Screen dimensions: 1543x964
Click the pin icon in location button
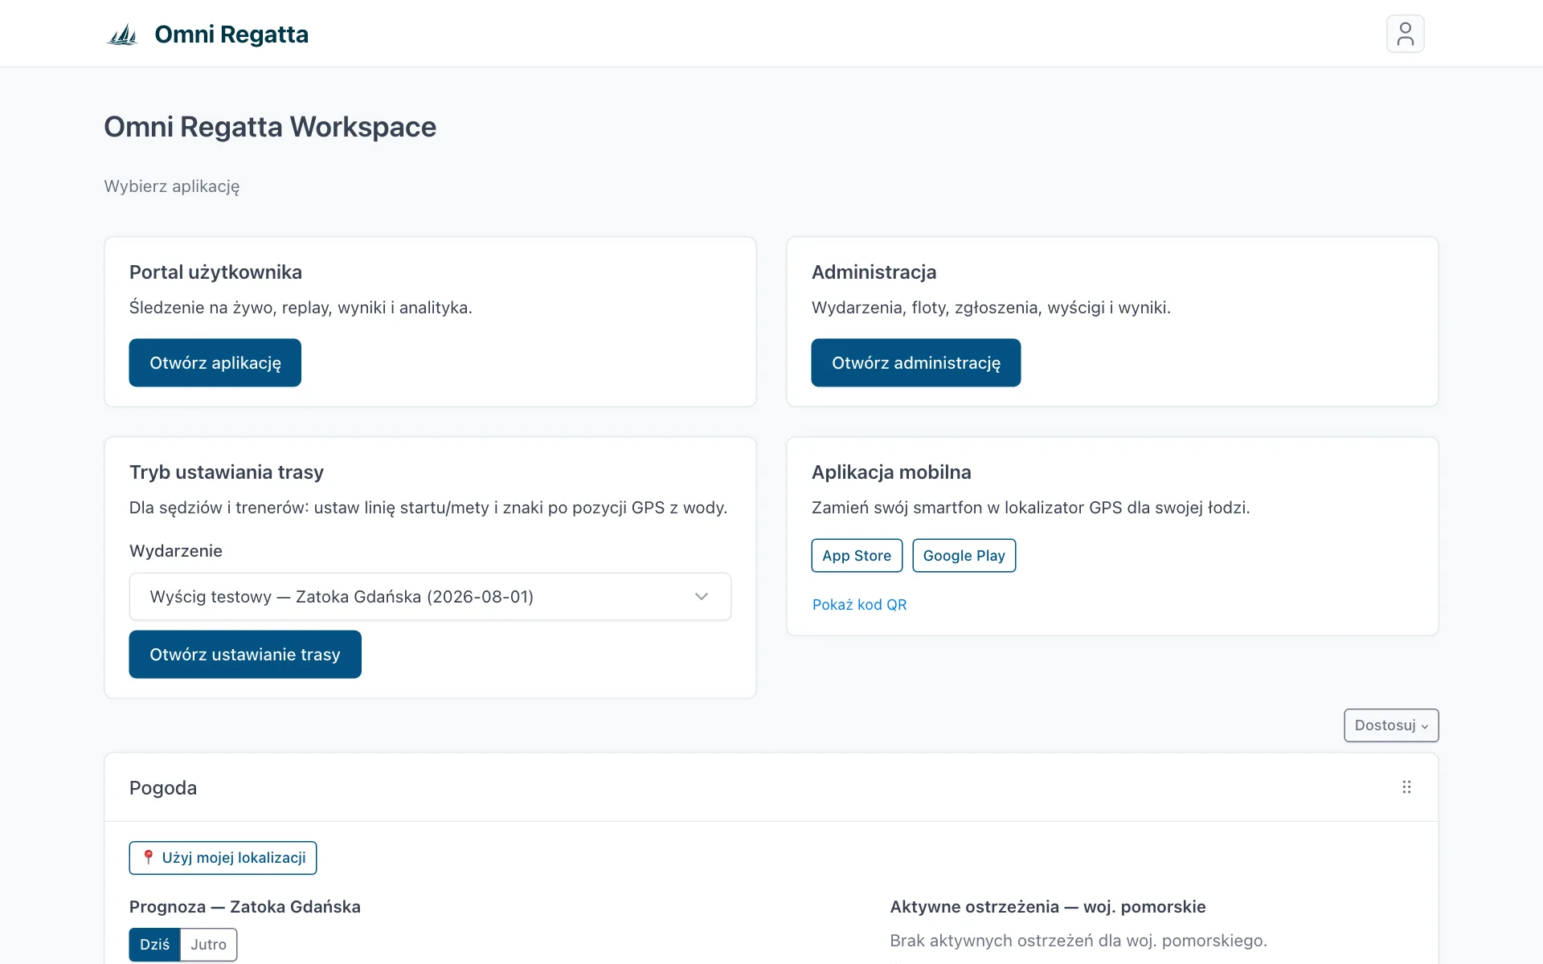(148, 857)
